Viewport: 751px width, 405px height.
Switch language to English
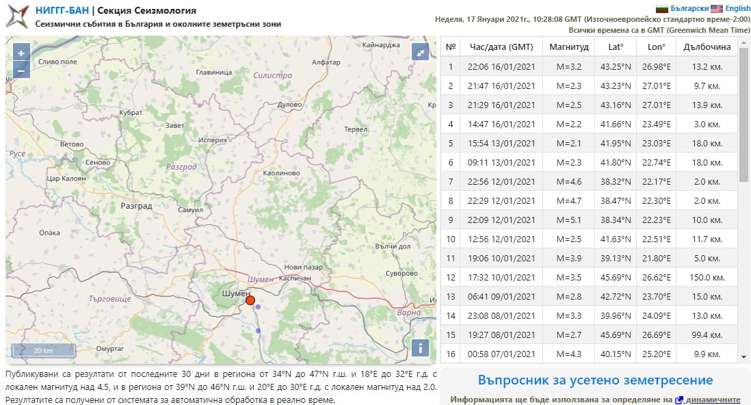tap(737, 8)
